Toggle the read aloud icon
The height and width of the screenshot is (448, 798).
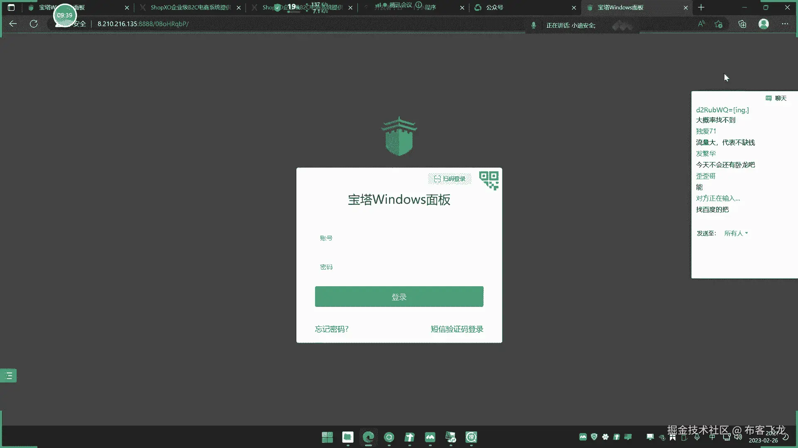[701, 24]
